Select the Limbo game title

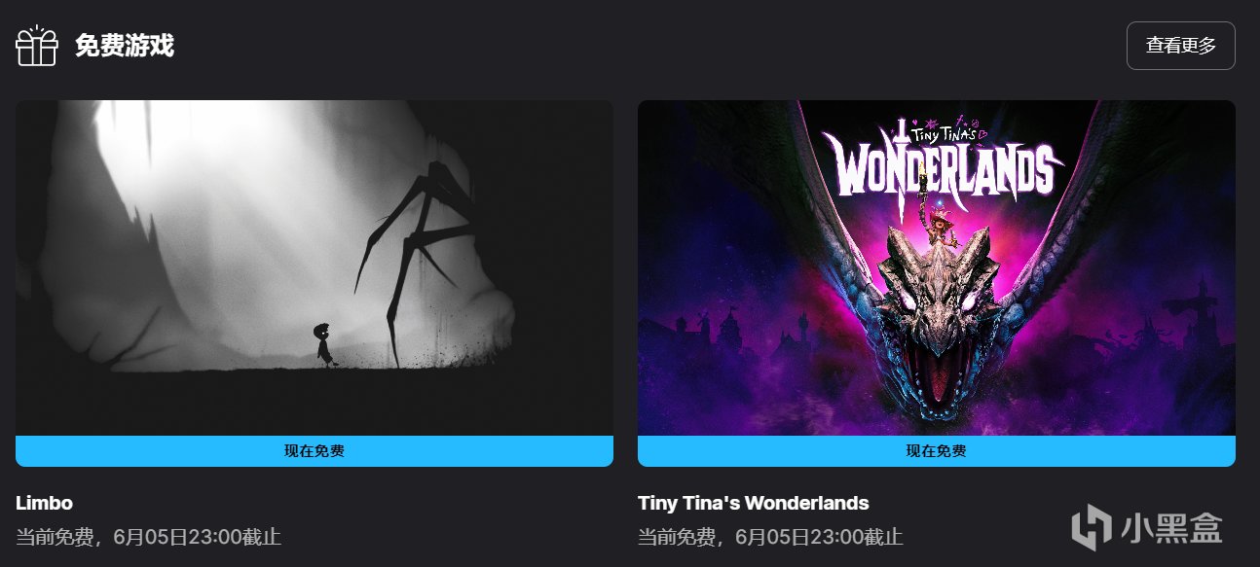coord(44,503)
